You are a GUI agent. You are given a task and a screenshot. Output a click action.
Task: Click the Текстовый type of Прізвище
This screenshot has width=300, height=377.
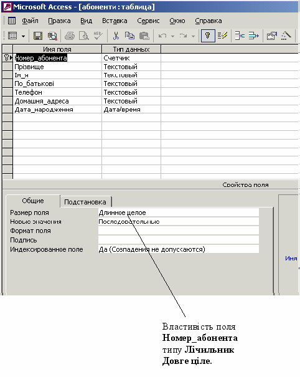tap(131, 67)
